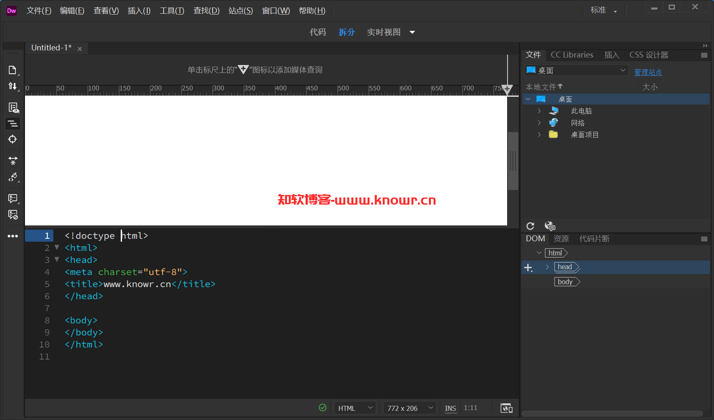Switch to 代码 code view

point(318,32)
